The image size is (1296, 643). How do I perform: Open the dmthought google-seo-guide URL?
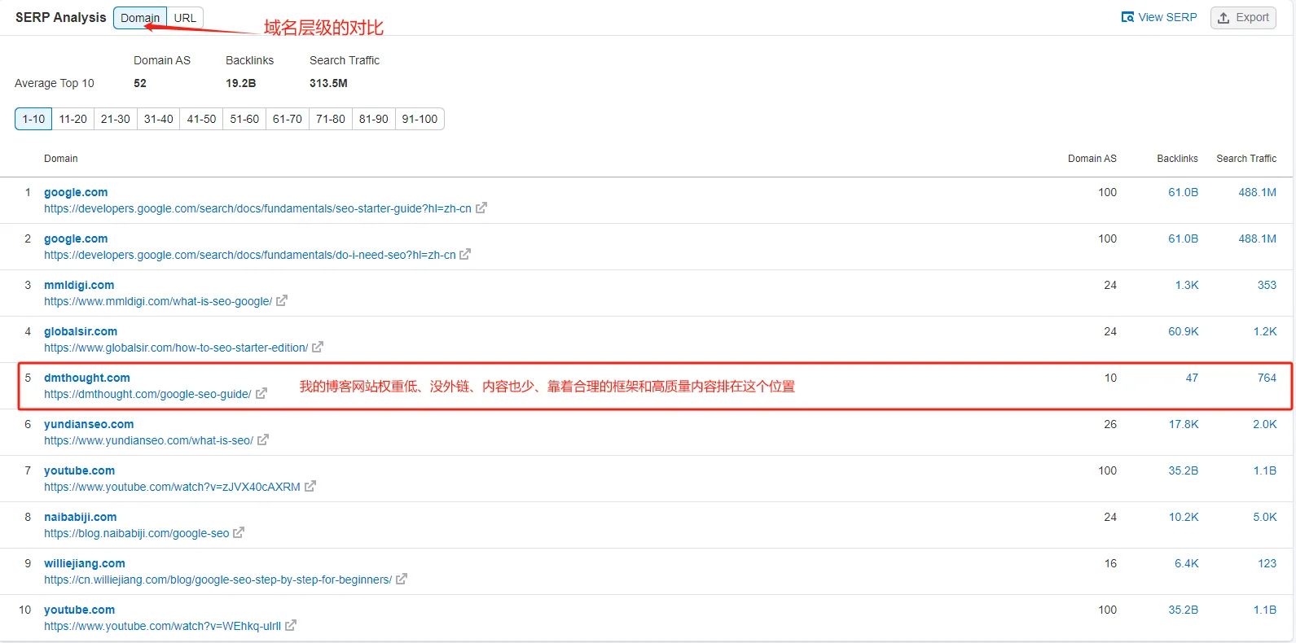point(147,394)
